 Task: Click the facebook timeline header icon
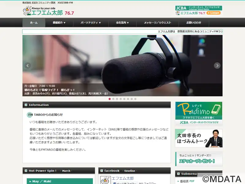tap(102, 171)
